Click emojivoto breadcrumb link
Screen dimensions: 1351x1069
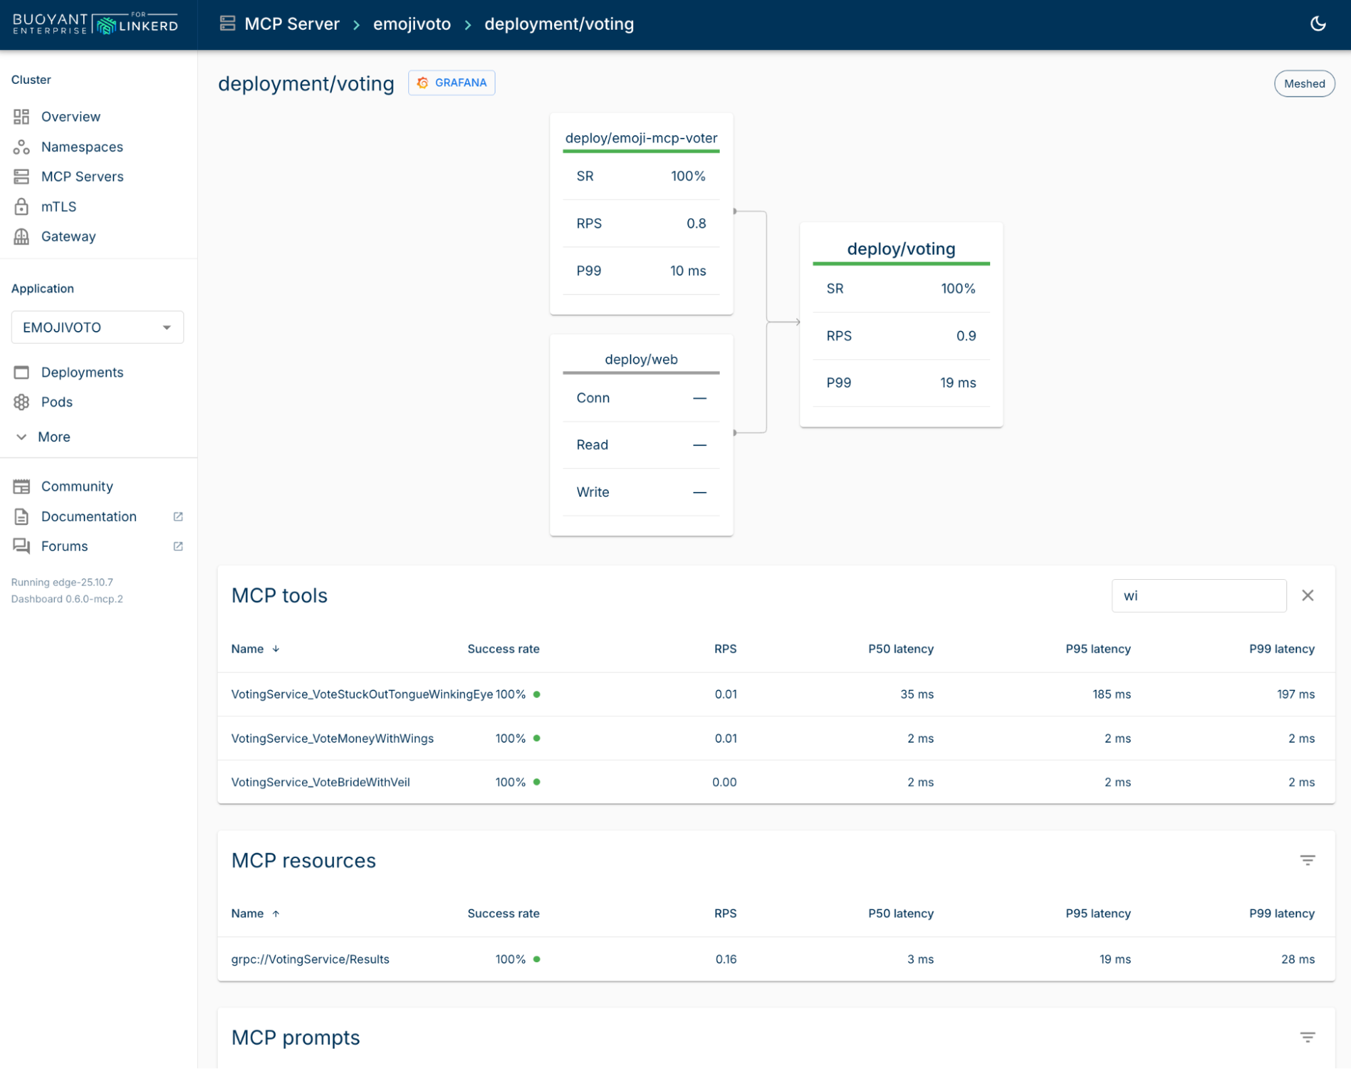(412, 24)
